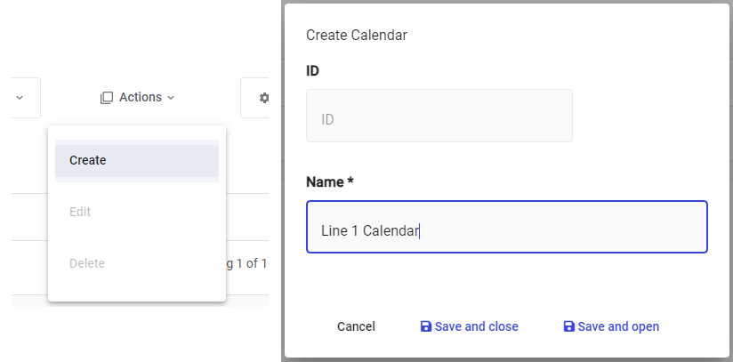Click the Save and close label

(477, 326)
